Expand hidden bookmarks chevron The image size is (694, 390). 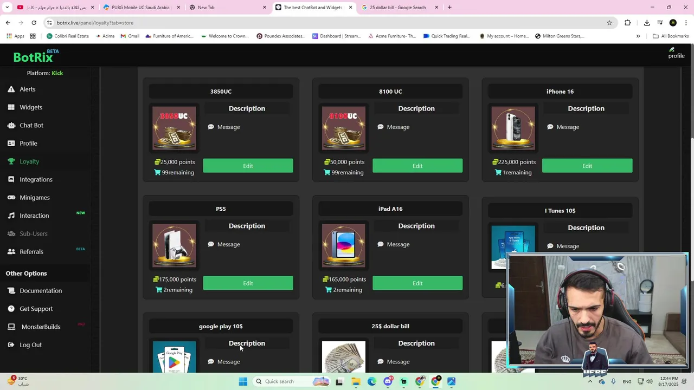click(x=638, y=36)
